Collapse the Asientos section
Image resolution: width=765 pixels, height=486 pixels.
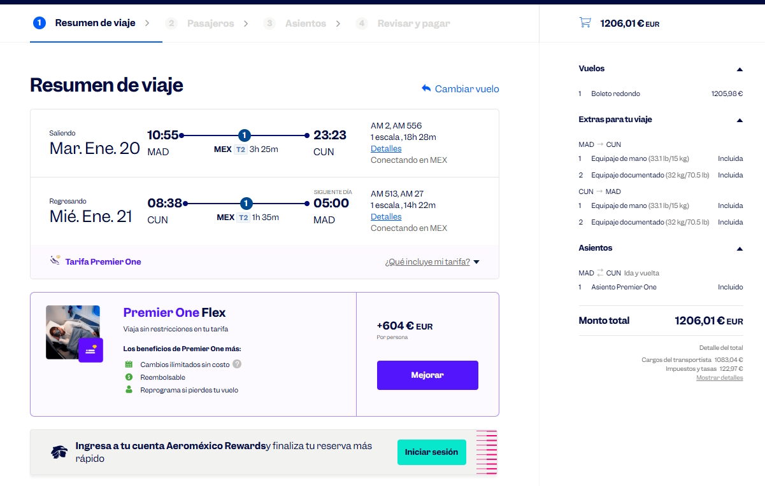coord(740,248)
